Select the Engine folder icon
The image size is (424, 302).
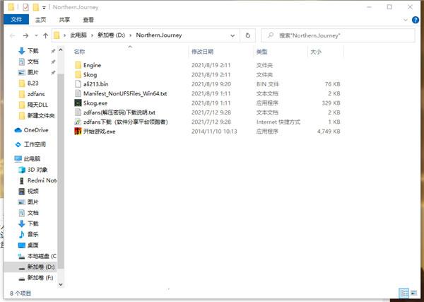click(x=78, y=65)
